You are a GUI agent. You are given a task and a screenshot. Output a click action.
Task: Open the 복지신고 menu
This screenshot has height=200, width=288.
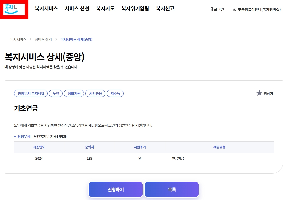click(165, 9)
